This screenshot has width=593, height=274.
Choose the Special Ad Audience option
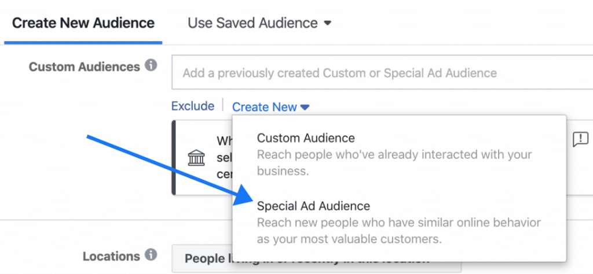313,206
